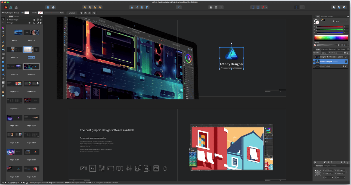The width and height of the screenshot is (351, 185).
Task: Click the Move to Back arrange icon
Action: (x=85, y=7)
